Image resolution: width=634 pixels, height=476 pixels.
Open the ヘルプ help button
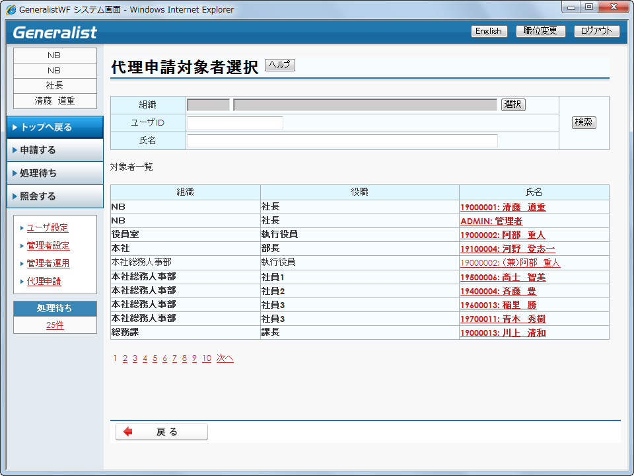[279, 65]
